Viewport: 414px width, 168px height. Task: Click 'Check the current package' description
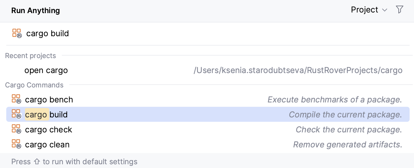coord(348,130)
